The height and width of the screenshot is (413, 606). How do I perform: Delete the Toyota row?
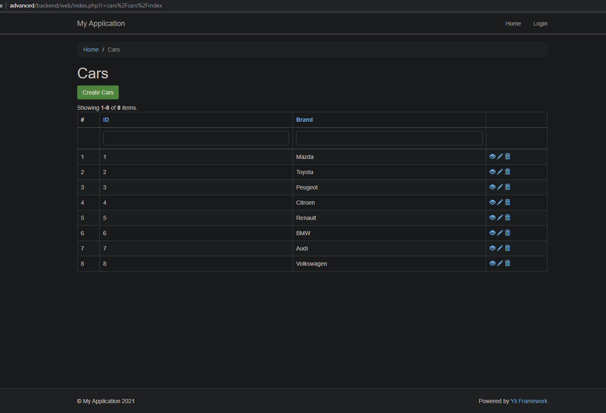tap(508, 172)
